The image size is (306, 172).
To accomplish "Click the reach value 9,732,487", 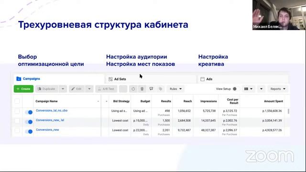I will click(x=184, y=130).
